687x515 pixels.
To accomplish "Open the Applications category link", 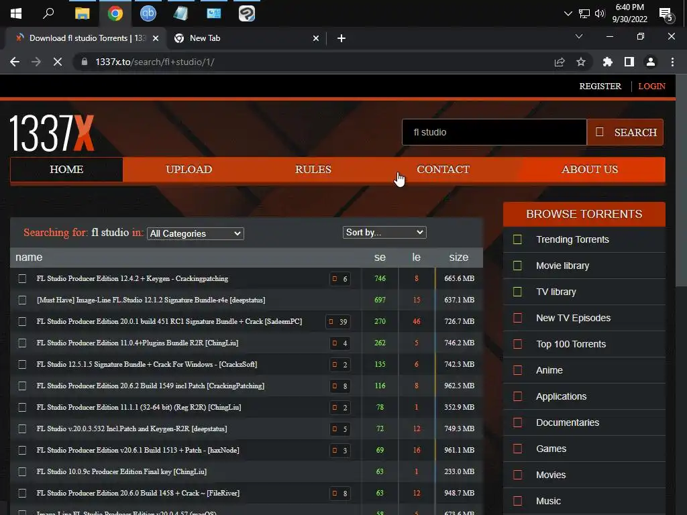I will point(562,396).
